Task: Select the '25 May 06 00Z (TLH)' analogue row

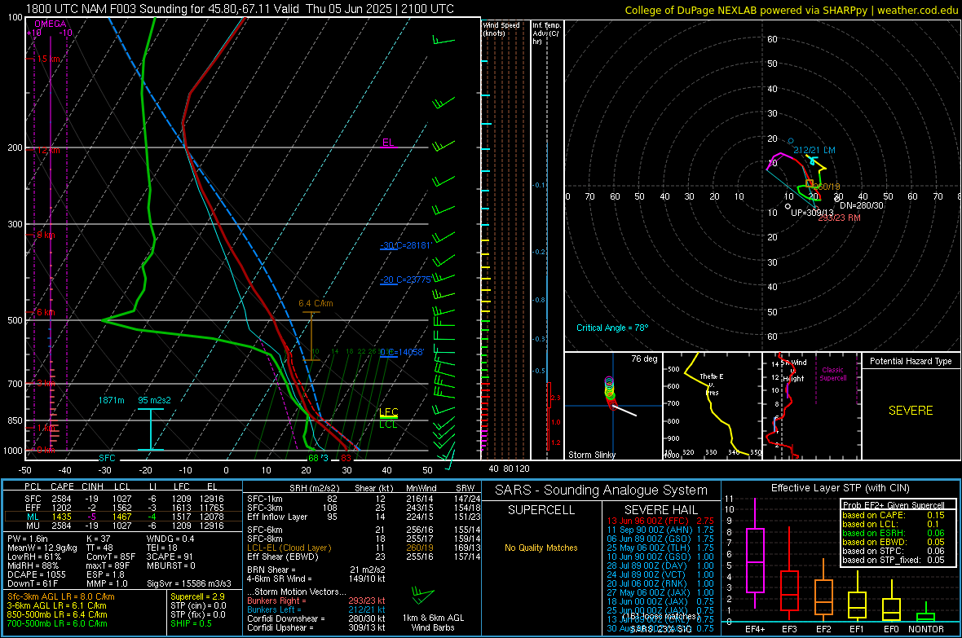Action: (x=660, y=548)
